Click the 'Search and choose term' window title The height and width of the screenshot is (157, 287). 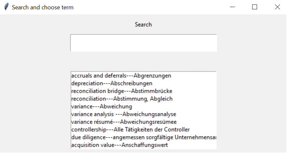(43, 7)
